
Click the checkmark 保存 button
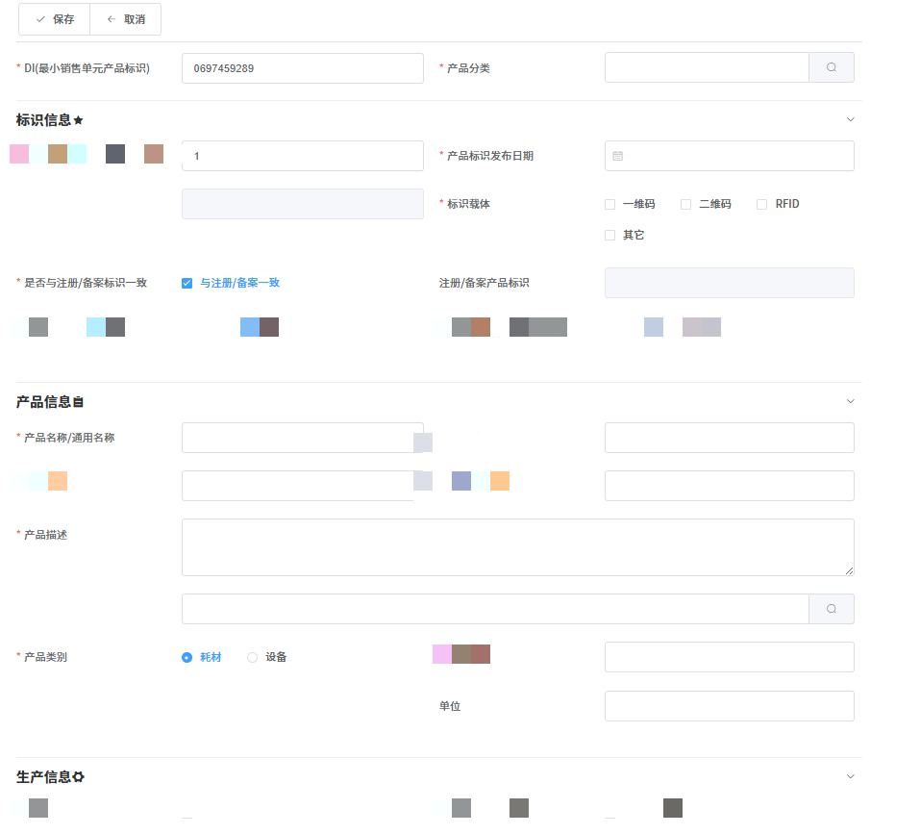[55, 19]
